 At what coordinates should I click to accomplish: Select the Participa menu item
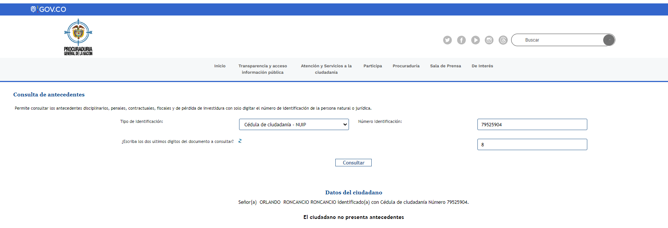(372, 66)
